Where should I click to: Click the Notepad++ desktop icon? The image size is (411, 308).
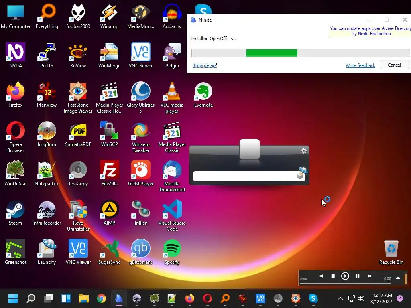(47, 173)
